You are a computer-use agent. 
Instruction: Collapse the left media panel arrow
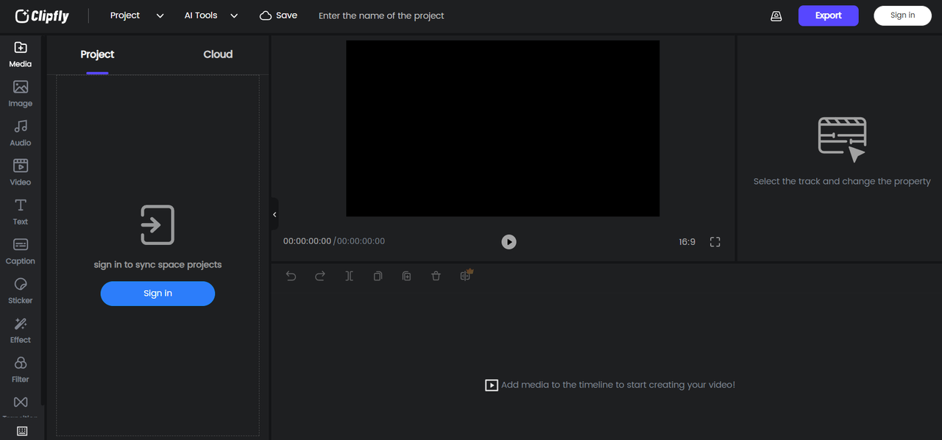(275, 215)
